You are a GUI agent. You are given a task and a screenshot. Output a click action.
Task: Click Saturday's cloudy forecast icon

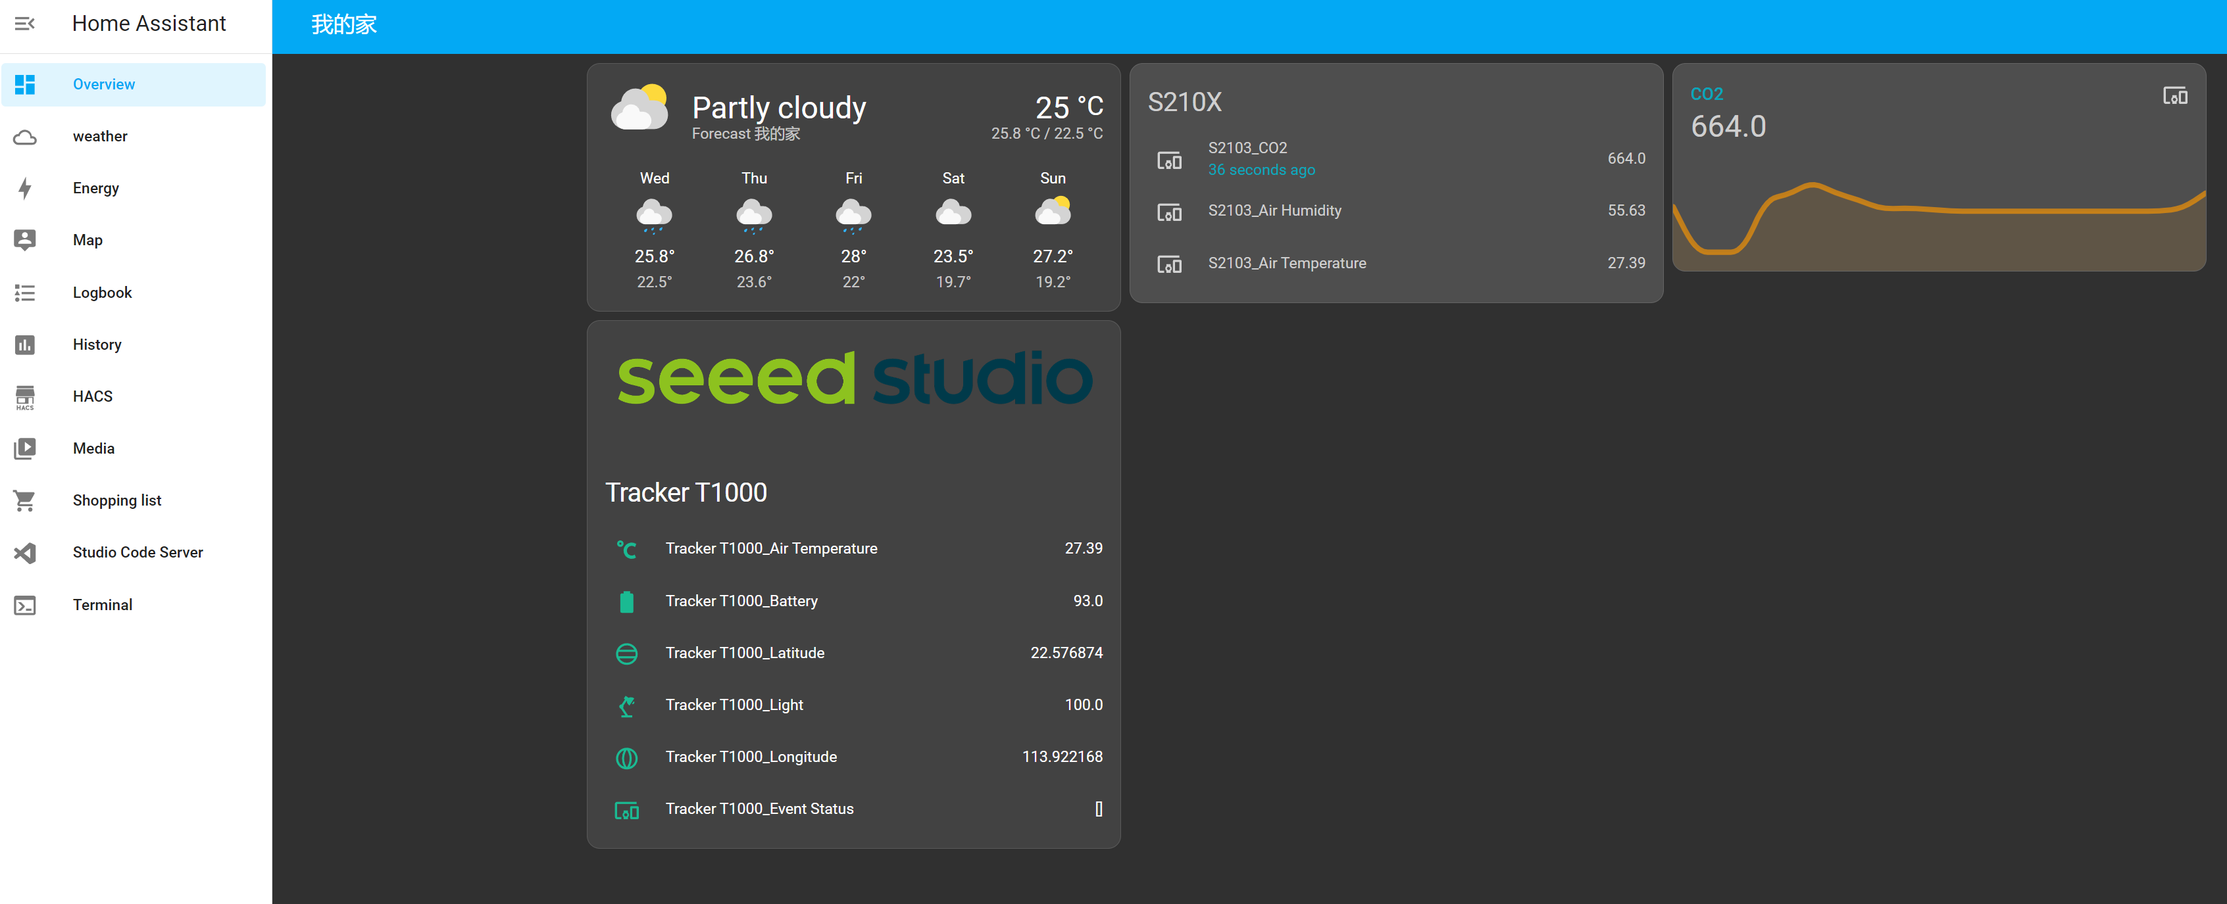point(953,212)
